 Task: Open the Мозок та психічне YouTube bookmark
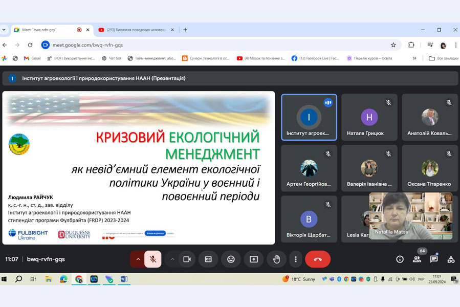point(261,58)
